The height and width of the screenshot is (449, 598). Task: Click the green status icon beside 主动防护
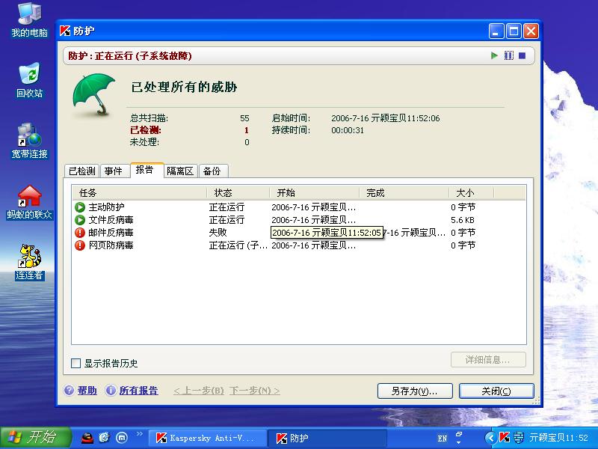(80, 207)
